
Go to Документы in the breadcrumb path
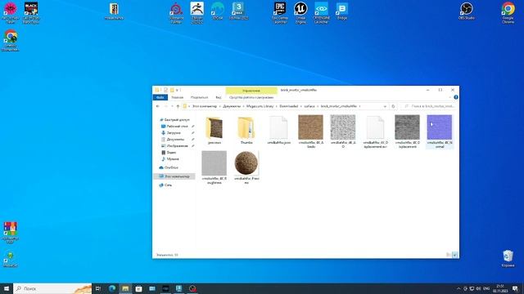pos(232,106)
